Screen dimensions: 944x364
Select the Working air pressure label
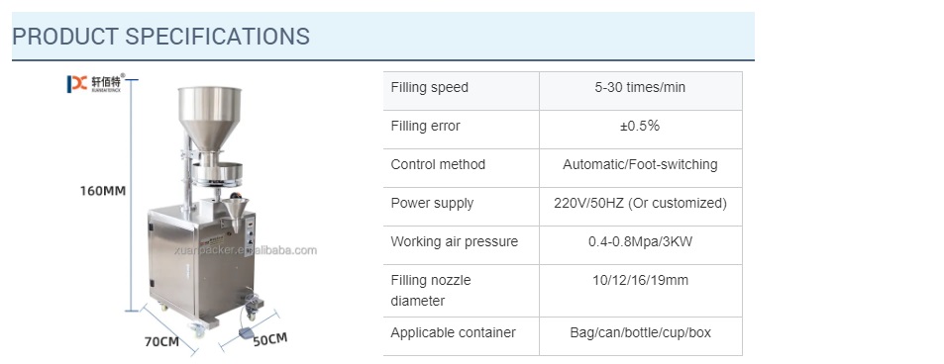454,241
